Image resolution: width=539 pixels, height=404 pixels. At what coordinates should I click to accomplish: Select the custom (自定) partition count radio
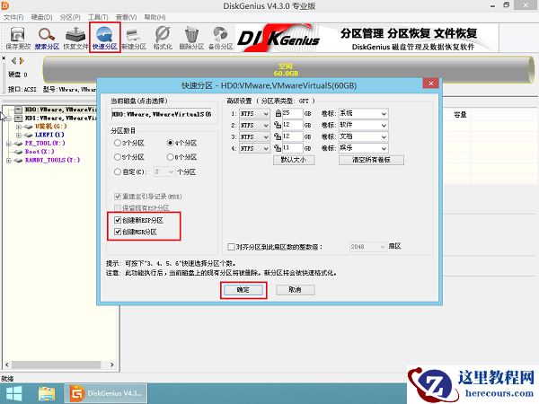pos(118,171)
